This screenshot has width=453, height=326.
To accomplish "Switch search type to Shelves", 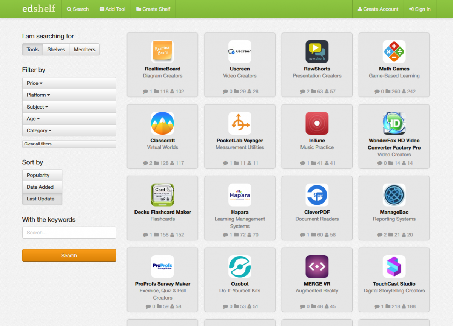I will click(x=56, y=49).
